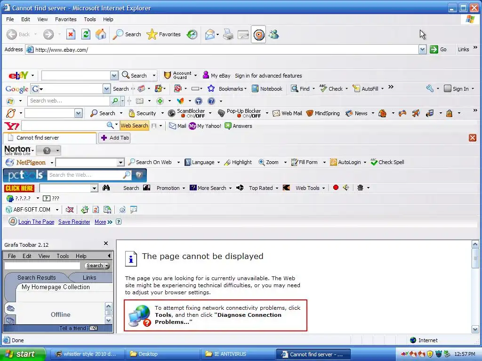Click the Stop button in IE toolbar
This screenshot has height=361, width=482.
[71, 34]
